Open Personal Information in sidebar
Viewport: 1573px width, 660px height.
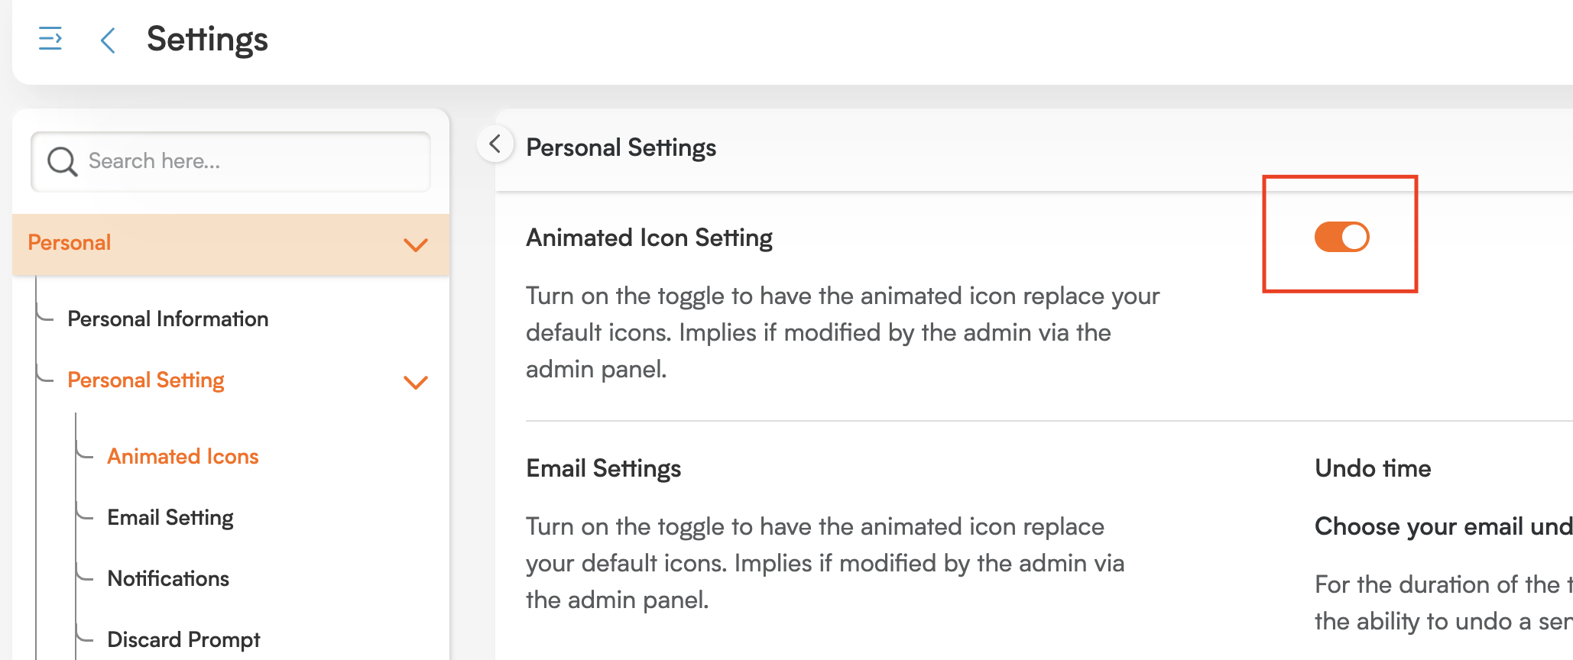click(x=168, y=319)
